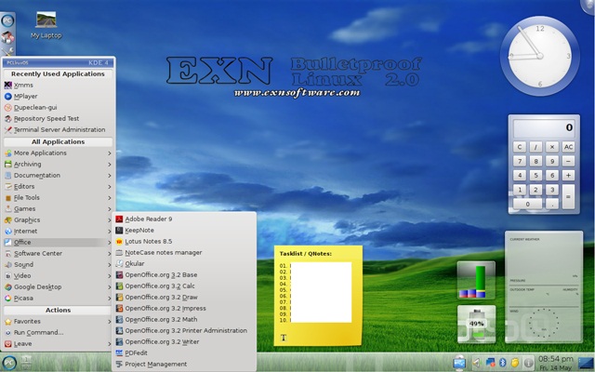Open the Software Center submenu
The height and width of the screenshot is (372, 595).
coord(58,253)
